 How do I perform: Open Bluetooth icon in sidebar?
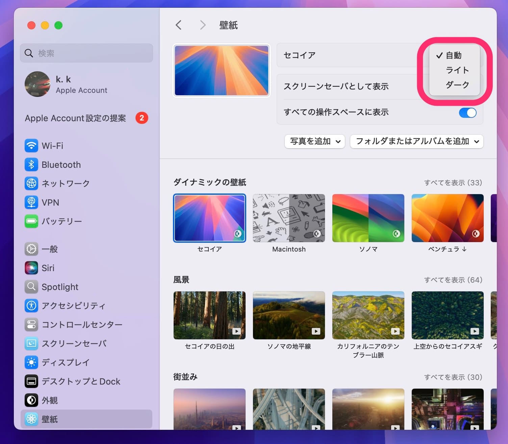click(x=31, y=165)
